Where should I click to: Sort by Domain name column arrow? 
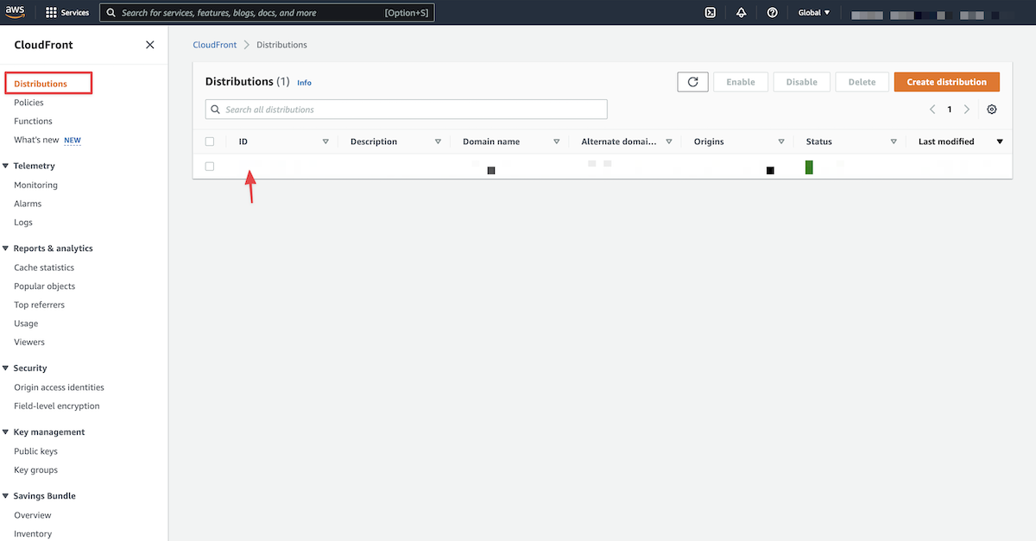556,142
